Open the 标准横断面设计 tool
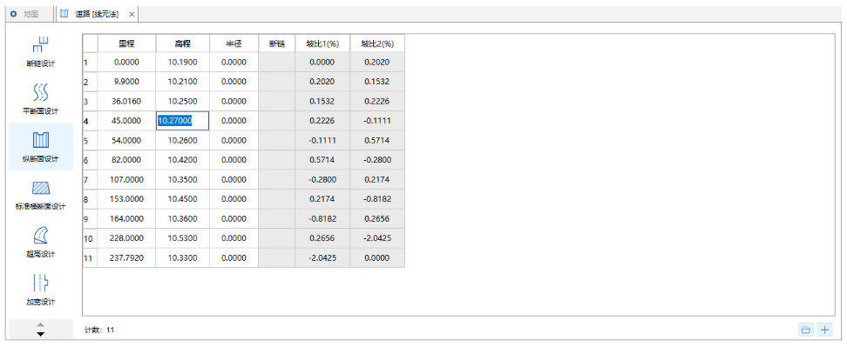The height and width of the screenshot is (347, 847). click(40, 195)
